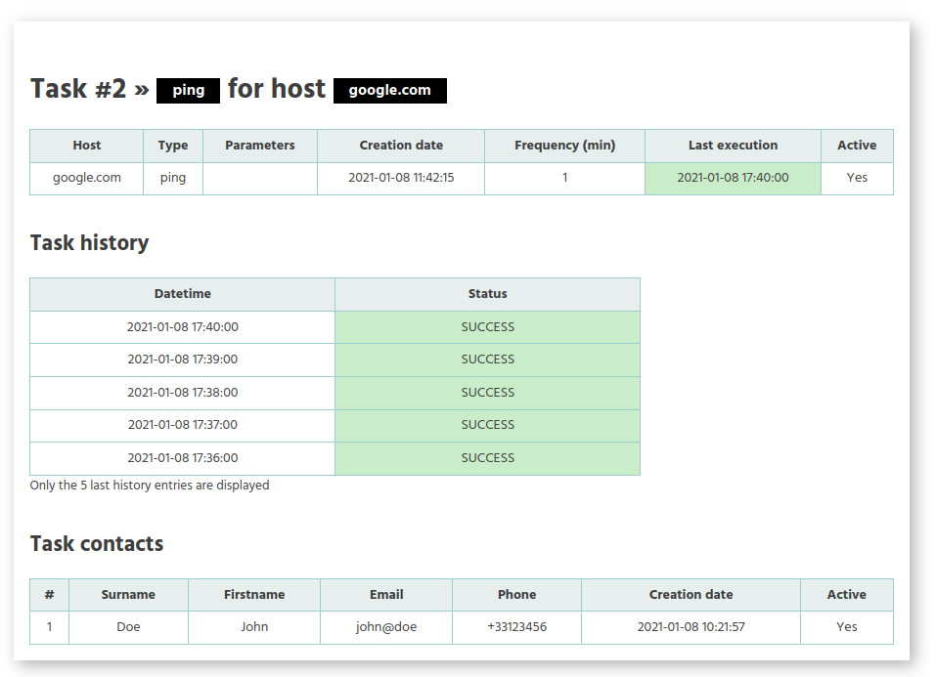The image size is (936, 677).
Task: Select the 'Email' column header
Action: [386, 595]
